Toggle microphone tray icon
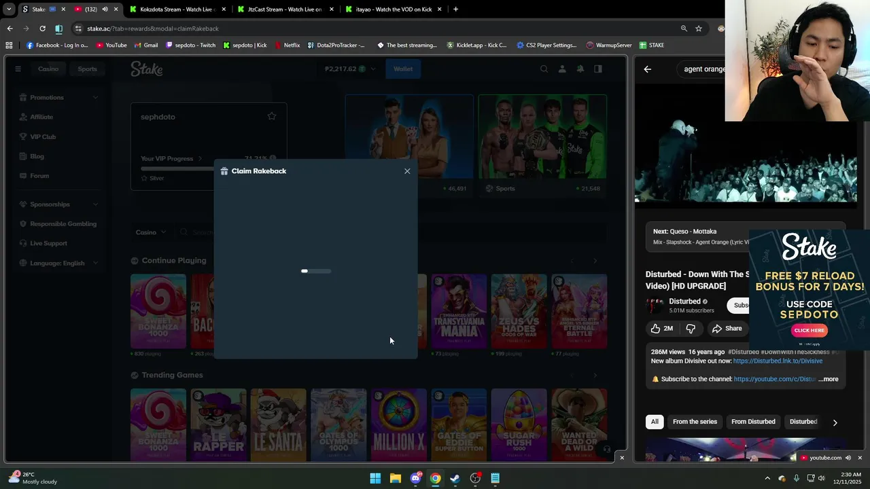This screenshot has width=870, height=489. pos(796,478)
